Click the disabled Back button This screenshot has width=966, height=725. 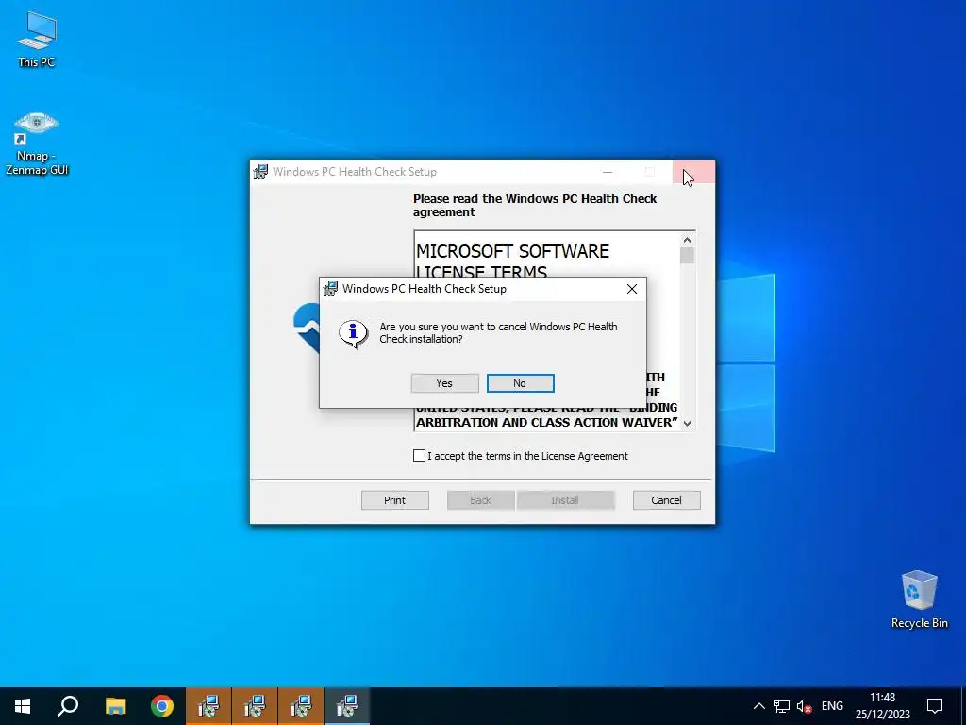pyautogui.click(x=480, y=500)
